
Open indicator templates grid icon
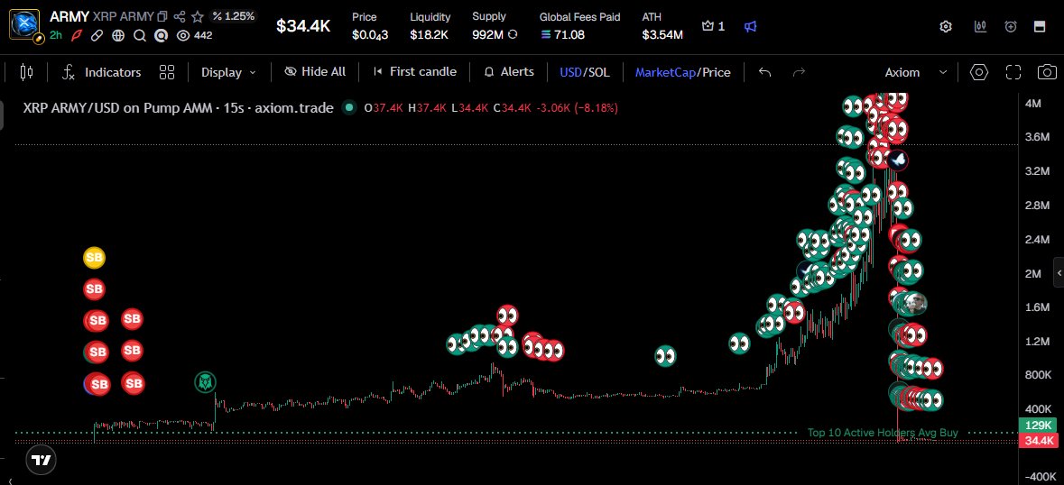point(167,72)
